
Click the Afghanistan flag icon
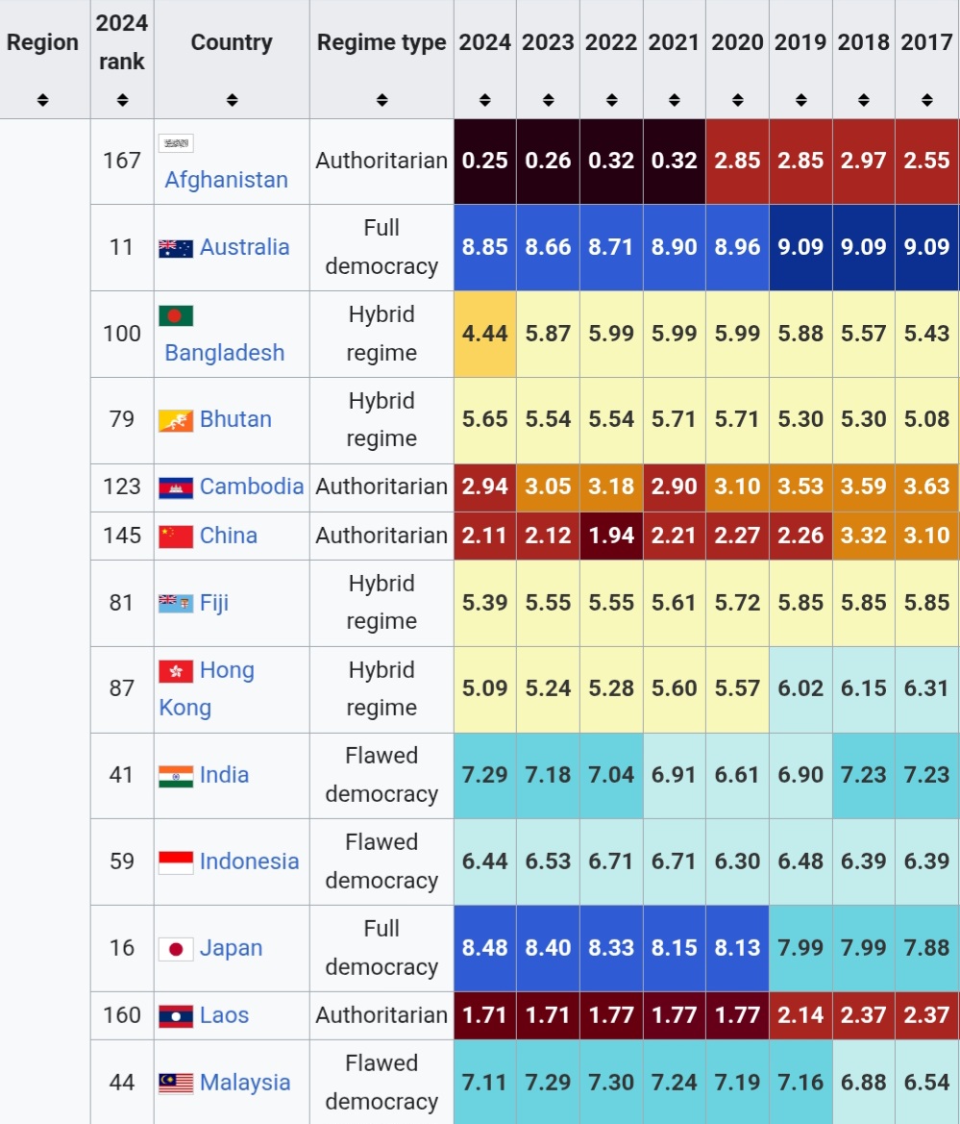[176, 143]
